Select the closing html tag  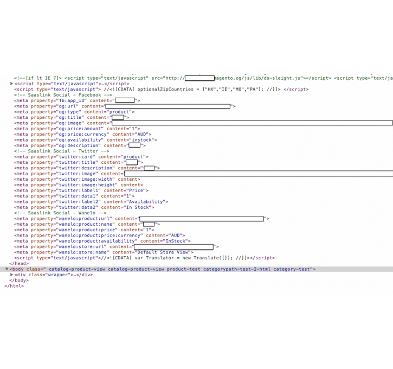[x=14, y=286]
